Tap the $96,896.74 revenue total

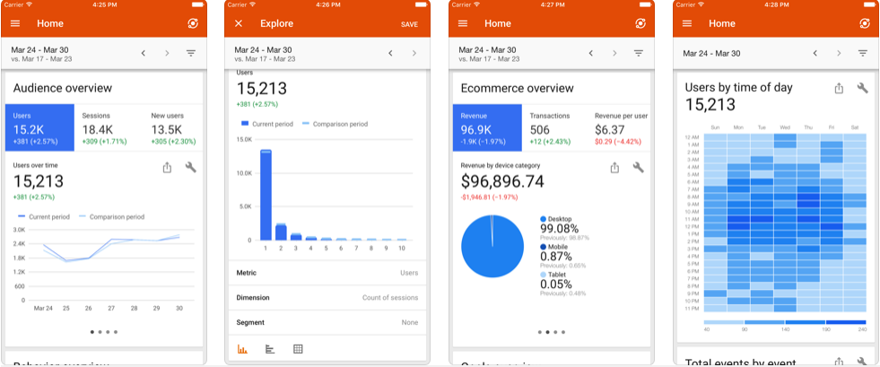click(502, 181)
